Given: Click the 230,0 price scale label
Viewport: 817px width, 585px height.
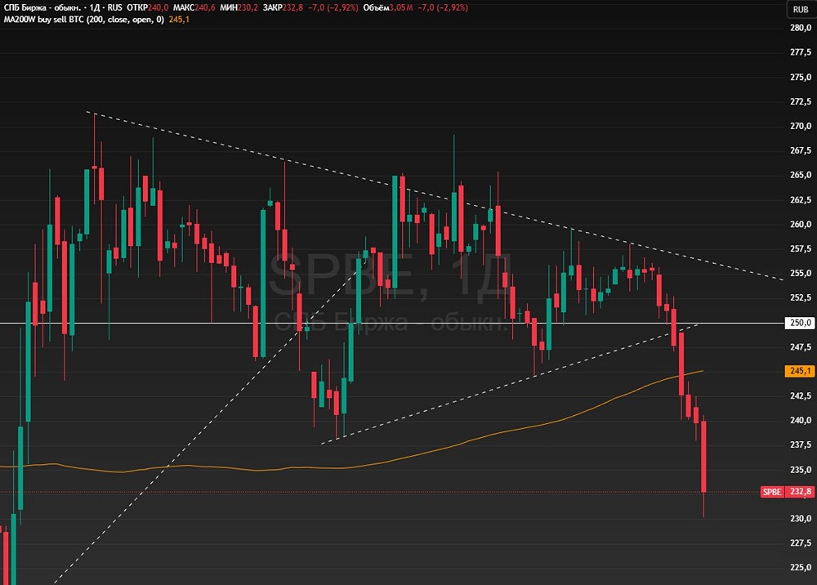Looking at the screenshot, I should (x=801, y=519).
